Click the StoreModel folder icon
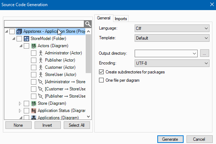The width and height of the screenshot is (216, 144). [26, 39]
